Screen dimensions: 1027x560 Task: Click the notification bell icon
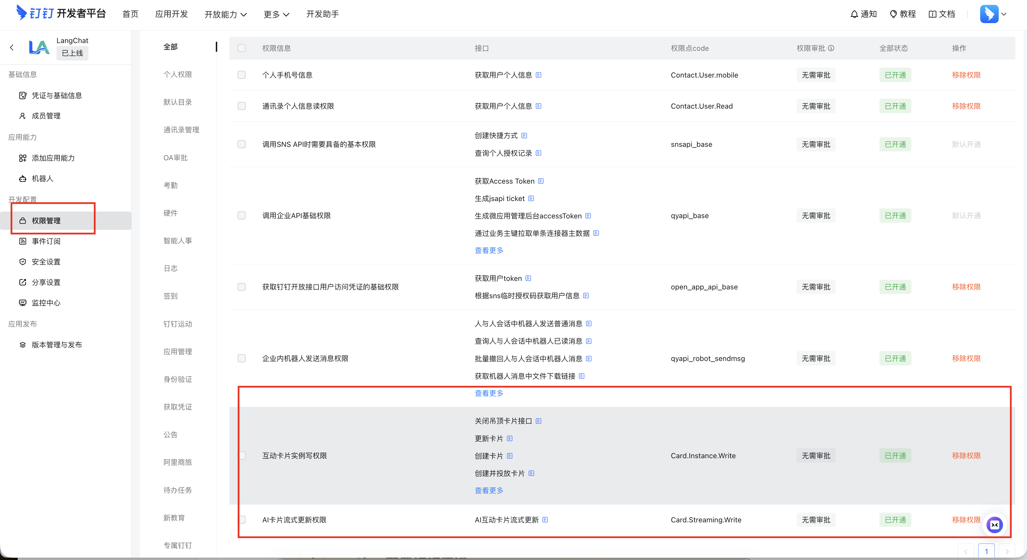point(854,14)
